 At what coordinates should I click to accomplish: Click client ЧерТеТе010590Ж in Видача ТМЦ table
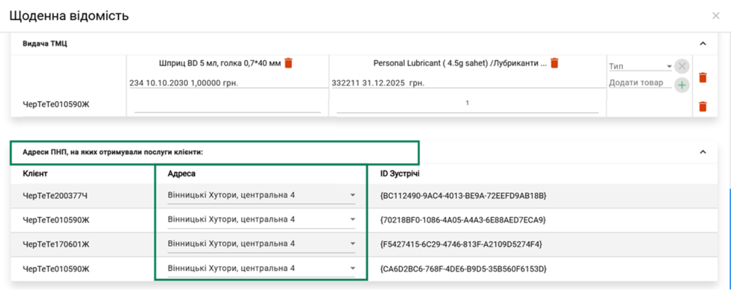pyautogui.click(x=56, y=105)
